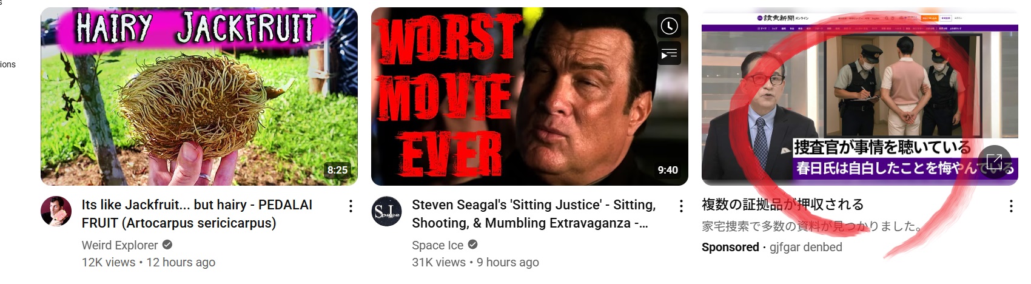Click the 8:25 duration badge on jackfruit video

[337, 170]
